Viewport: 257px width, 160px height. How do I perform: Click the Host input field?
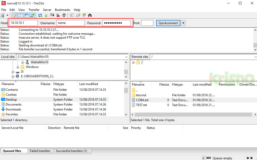(x=23, y=23)
